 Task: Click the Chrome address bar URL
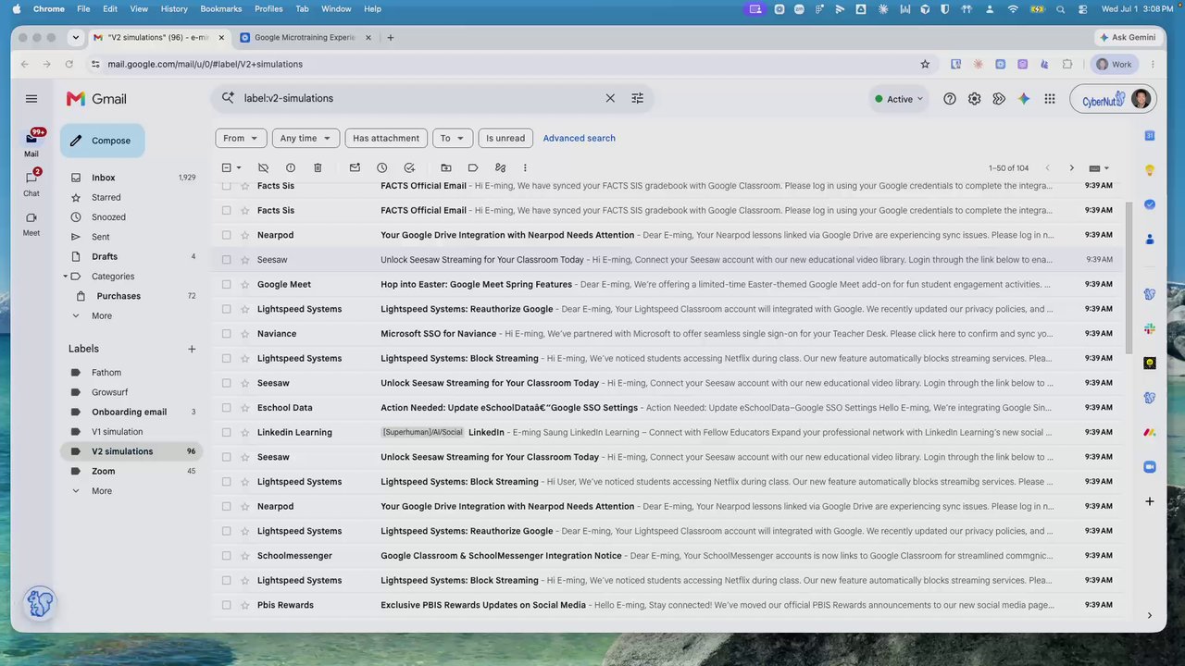[x=205, y=64]
